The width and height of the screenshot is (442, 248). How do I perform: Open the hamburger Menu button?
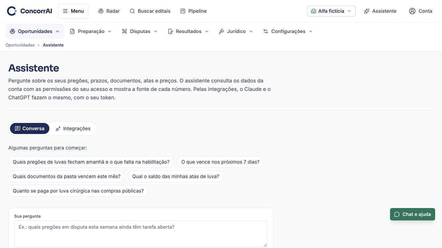tap(73, 11)
